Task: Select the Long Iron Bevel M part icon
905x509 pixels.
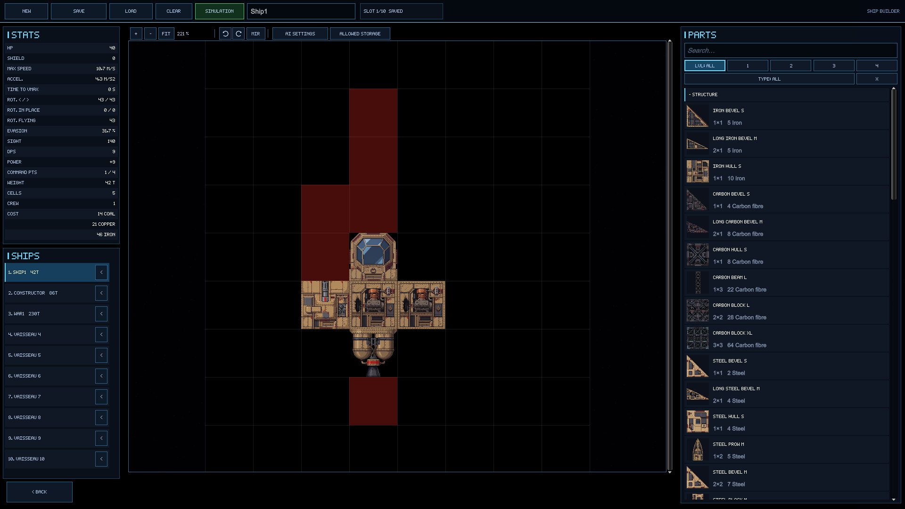Action: coord(698,144)
